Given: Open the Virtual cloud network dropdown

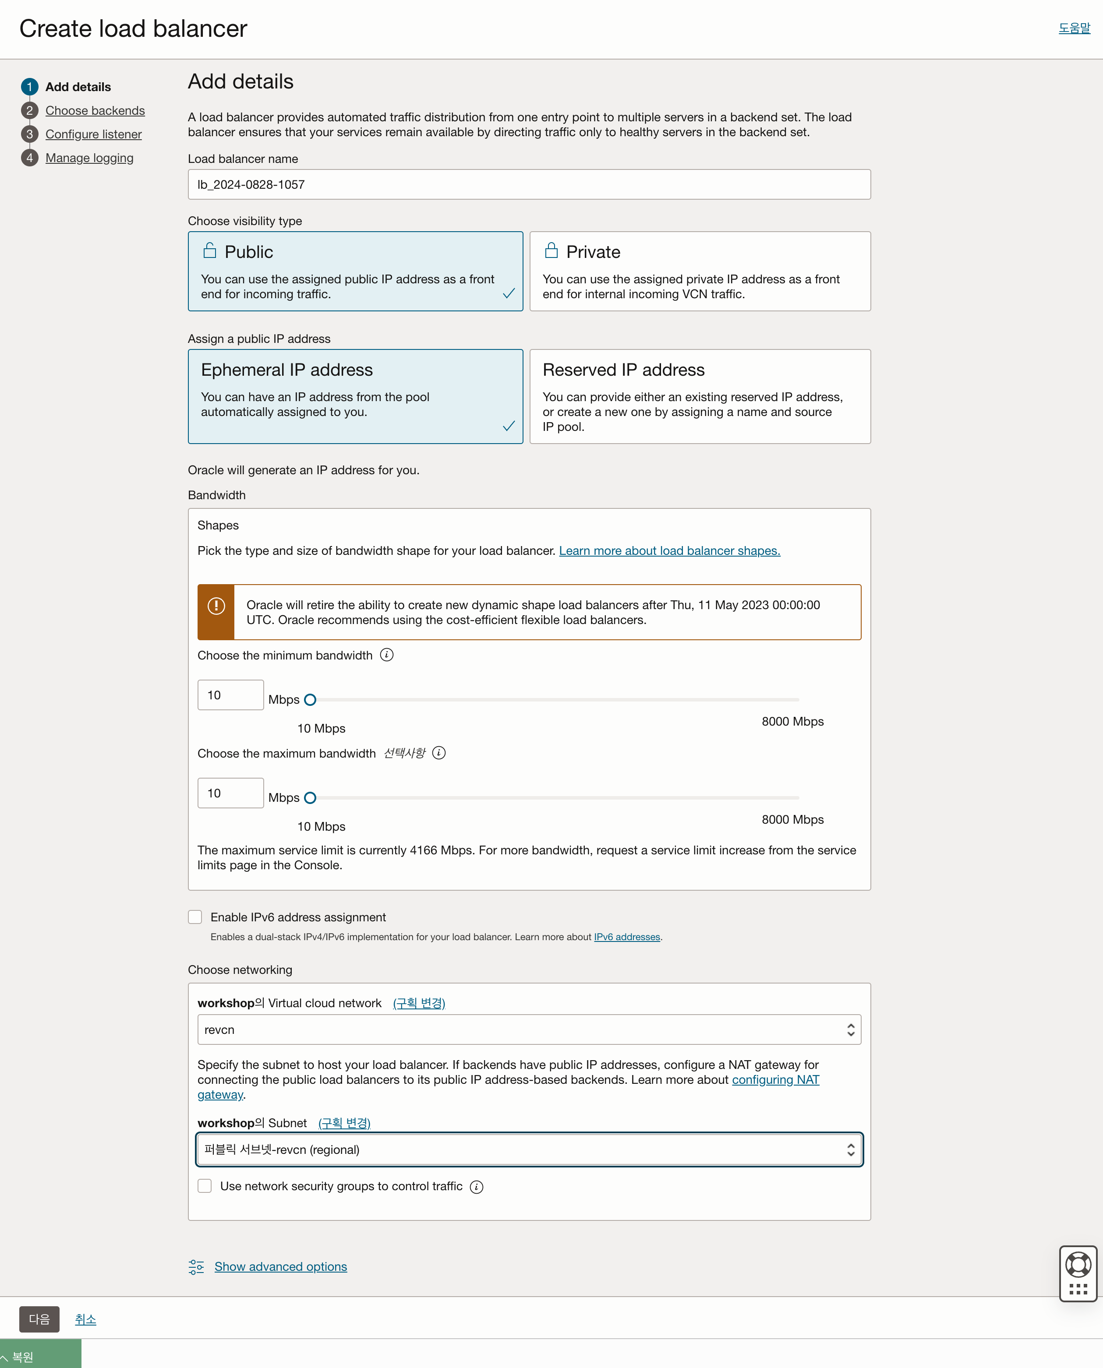Looking at the screenshot, I should tap(529, 1030).
